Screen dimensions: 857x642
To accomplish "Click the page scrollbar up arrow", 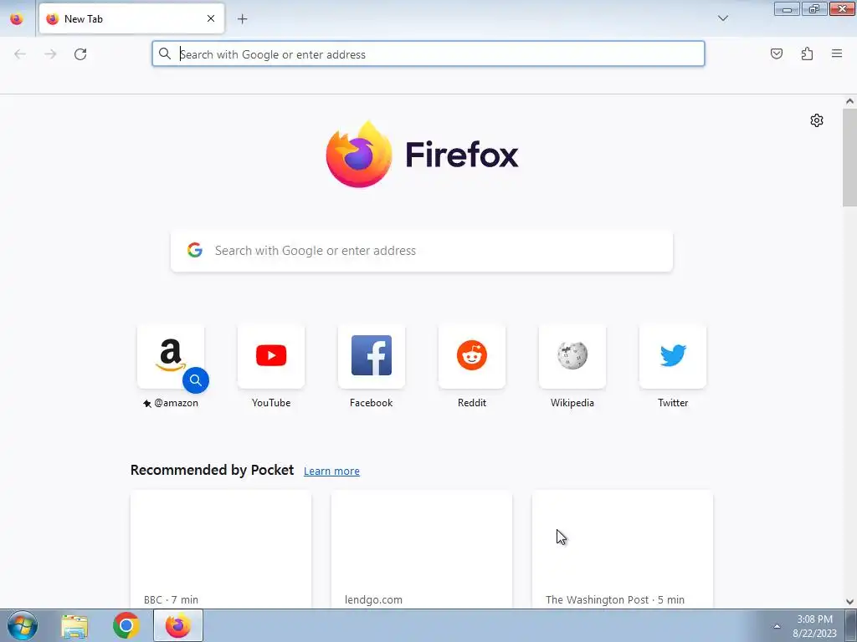I will click(x=849, y=101).
